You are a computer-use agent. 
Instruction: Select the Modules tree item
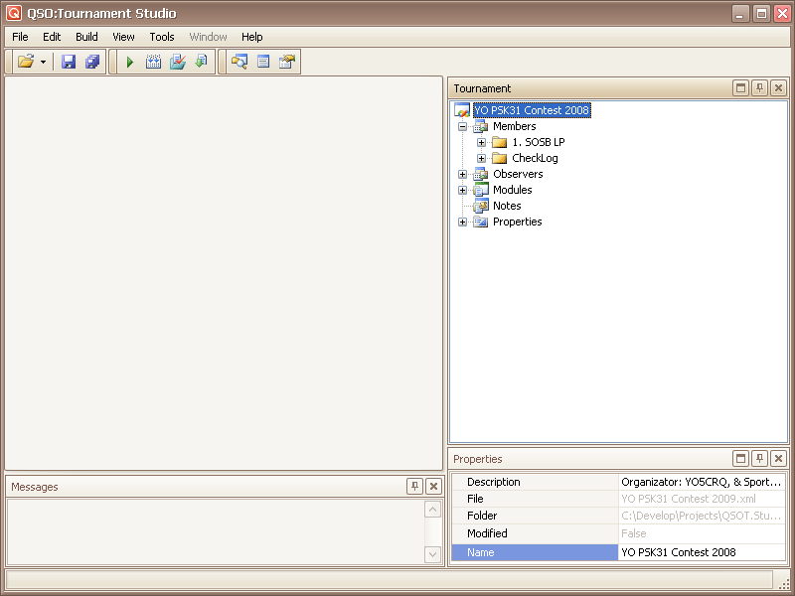click(x=512, y=190)
